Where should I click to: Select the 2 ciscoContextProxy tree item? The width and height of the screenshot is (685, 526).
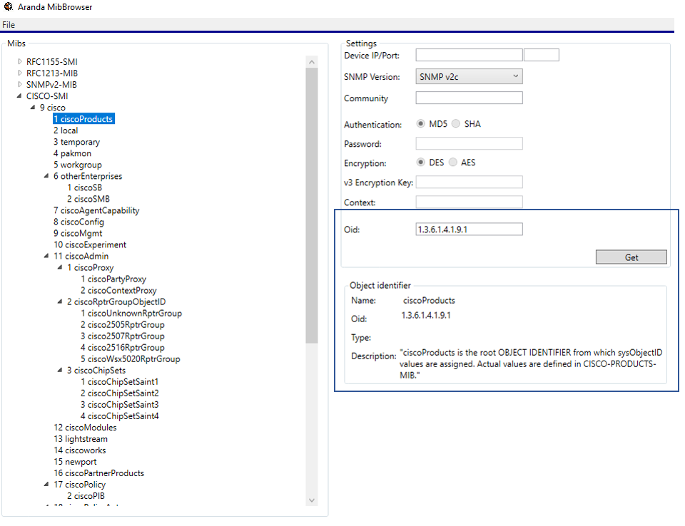[x=118, y=290]
